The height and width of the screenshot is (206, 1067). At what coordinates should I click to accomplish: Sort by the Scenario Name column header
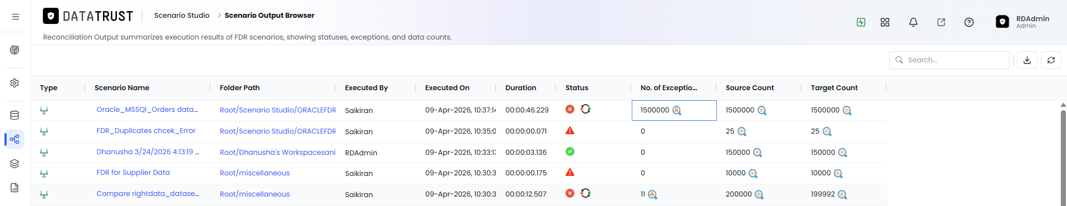click(x=122, y=87)
